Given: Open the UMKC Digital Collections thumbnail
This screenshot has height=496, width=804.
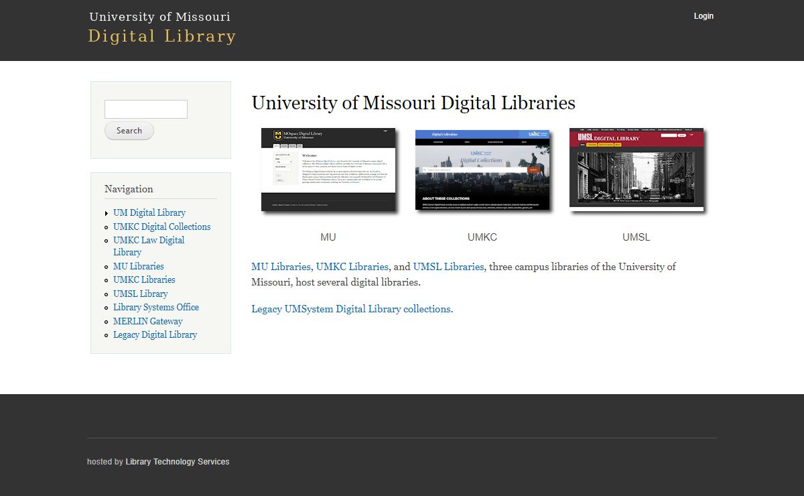Looking at the screenshot, I should coord(482,170).
